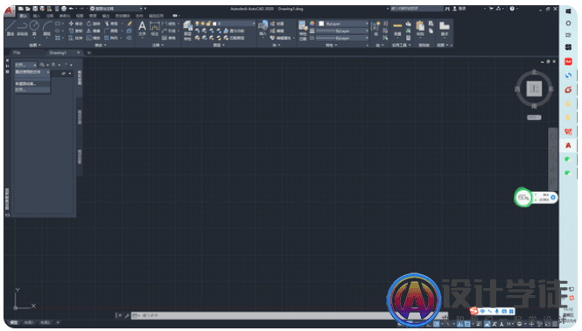Click the Measure (测量) utility icon
This screenshot has width=582, height=331.
pyautogui.click(x=397, y=29)
